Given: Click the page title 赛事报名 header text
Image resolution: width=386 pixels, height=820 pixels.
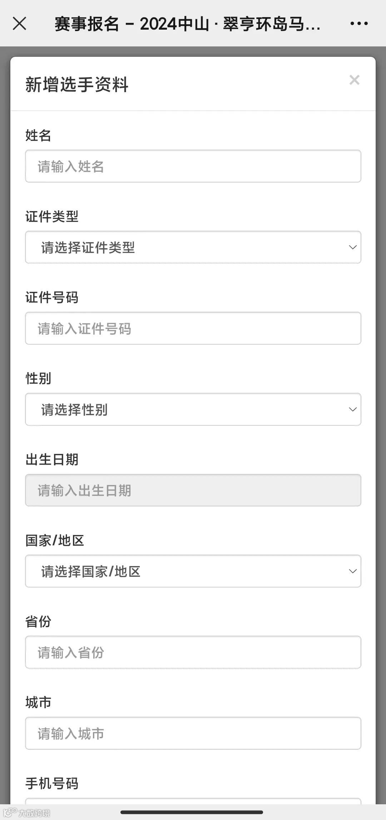Looking at the screenshot, I should [187, 24].
